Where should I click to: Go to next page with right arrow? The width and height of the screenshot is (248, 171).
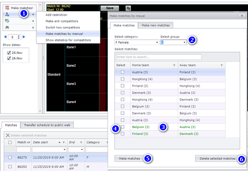(24, 37)
